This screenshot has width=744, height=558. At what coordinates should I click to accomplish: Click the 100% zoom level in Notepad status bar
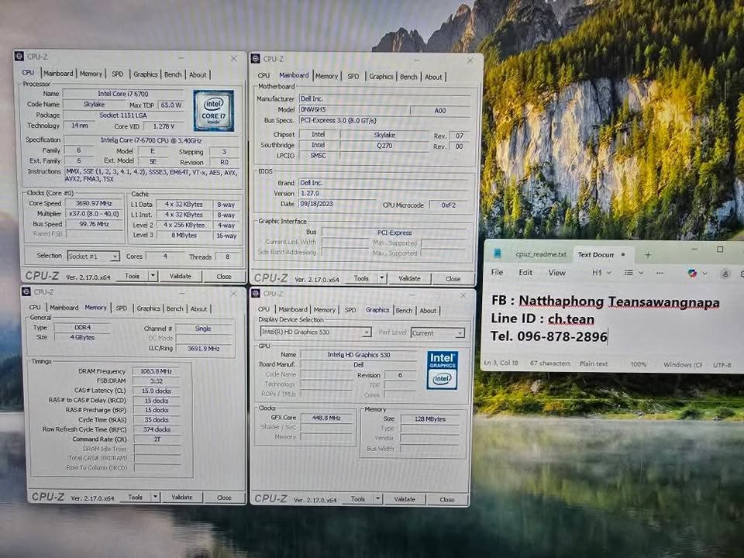pyautogui.click(x=638, y=363)
